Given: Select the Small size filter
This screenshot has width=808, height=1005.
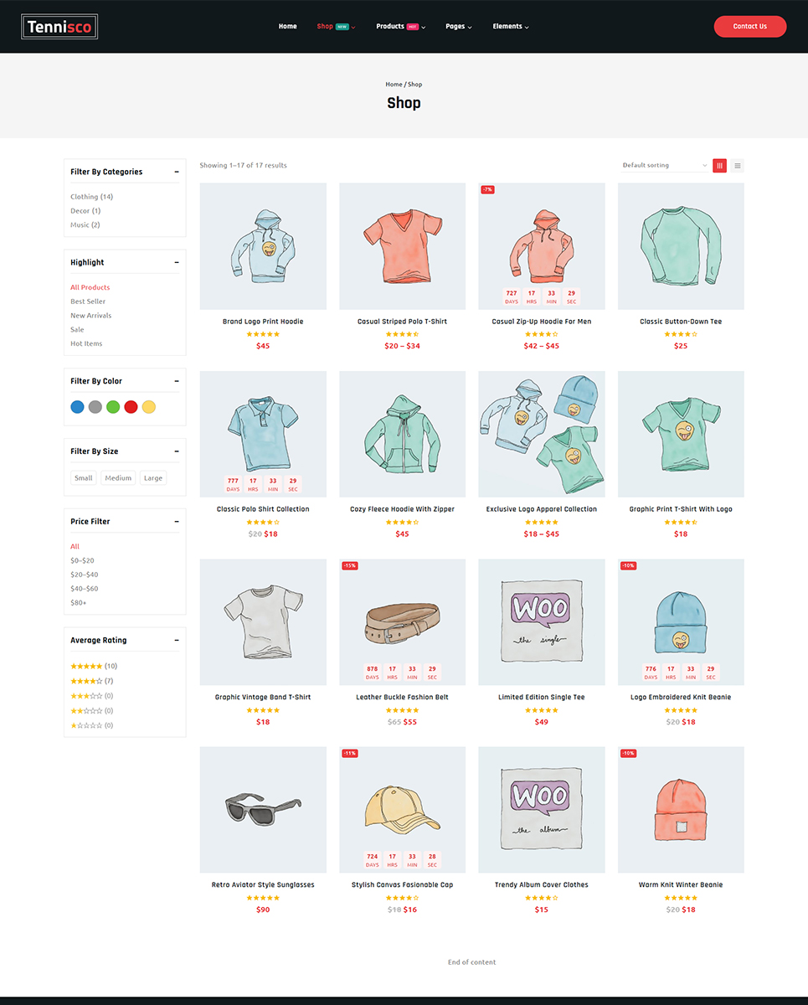Looking at the screenshot, I should pos(84,478).
